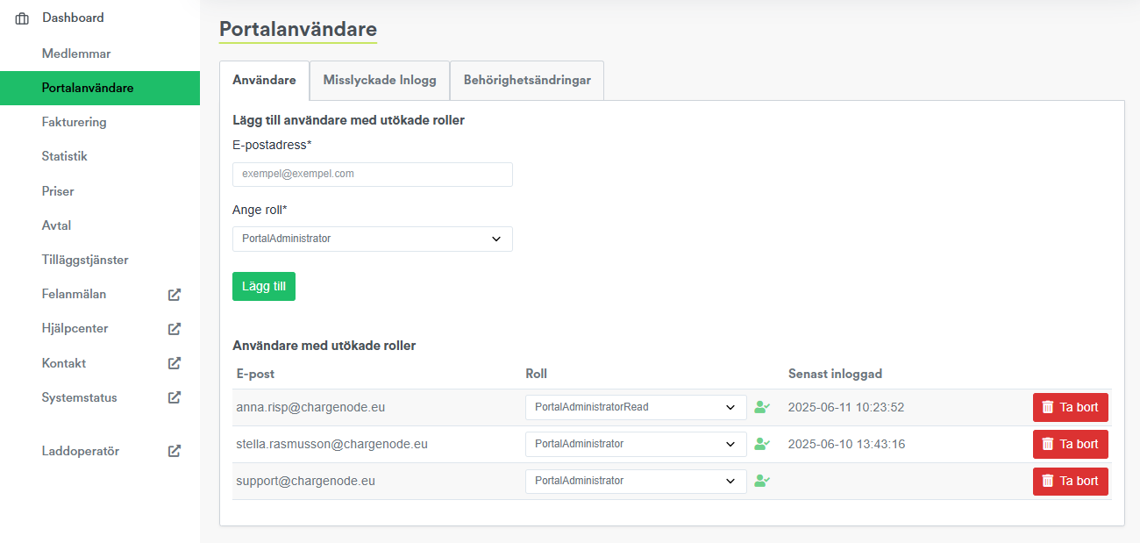Change role dropdown for stella.rasmusson@chargenode.eu
The width and height of the screenshot is (1140, 543).
click(635, 444)
